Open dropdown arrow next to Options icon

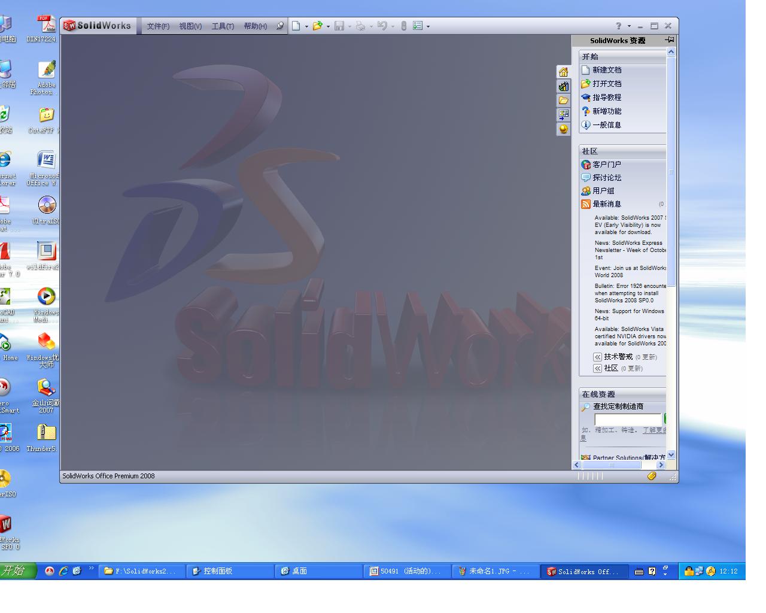[428, 26]
